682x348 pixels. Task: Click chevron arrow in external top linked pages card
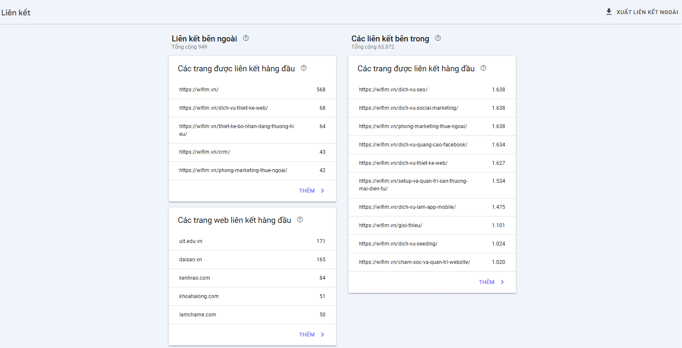pyautogui.click(x=322, y=191)
